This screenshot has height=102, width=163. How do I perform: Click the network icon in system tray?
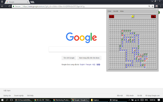pos(135,100)
